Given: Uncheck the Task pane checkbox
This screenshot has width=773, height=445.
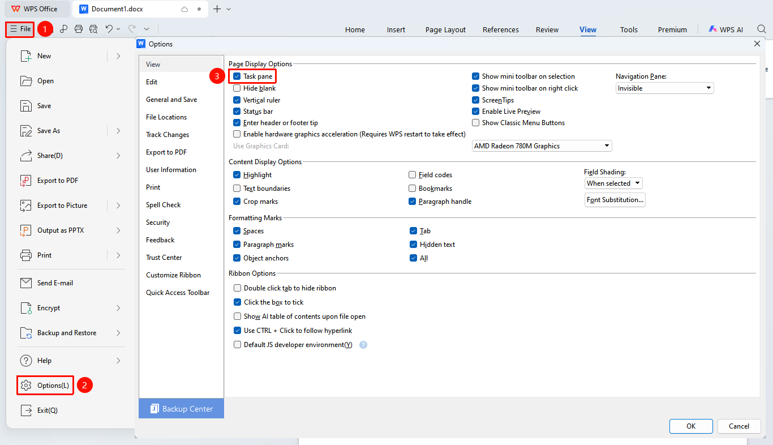Looking at the screenshot, I should 237,76.
